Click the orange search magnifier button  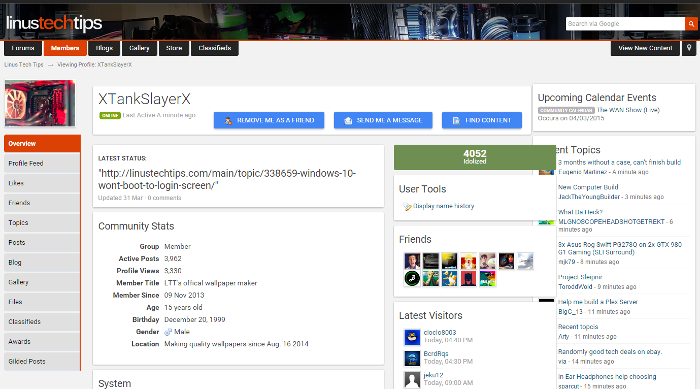click(691, 24)
